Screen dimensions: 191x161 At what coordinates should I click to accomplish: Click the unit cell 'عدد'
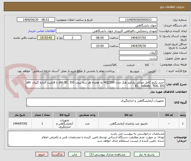[x=87, y=123]
